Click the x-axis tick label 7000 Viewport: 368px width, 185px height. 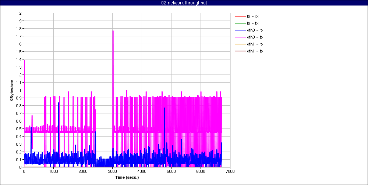click(x=230, y=171)
